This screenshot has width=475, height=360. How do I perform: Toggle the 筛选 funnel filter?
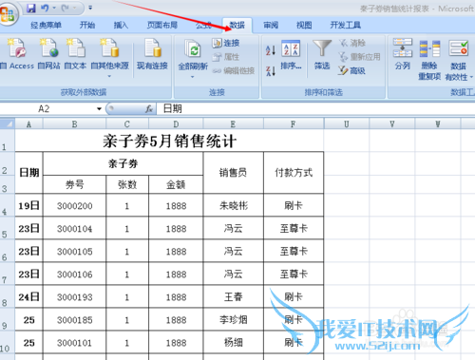(x=322, y=54)
